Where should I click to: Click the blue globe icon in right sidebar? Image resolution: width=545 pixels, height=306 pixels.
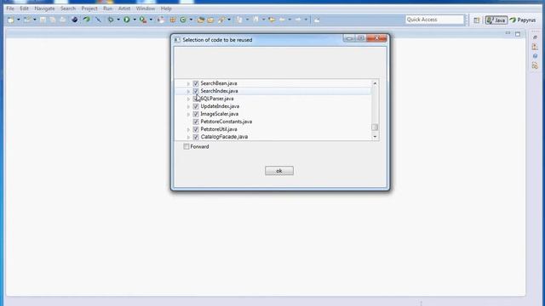click(535, 56)
